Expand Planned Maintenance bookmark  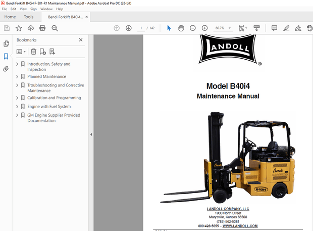[x=17, y=76]
